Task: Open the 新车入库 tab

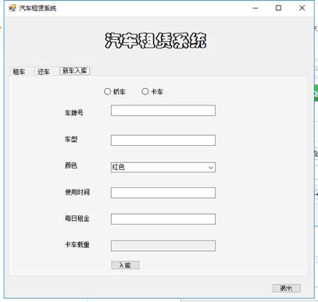Action: pos(75,71)
